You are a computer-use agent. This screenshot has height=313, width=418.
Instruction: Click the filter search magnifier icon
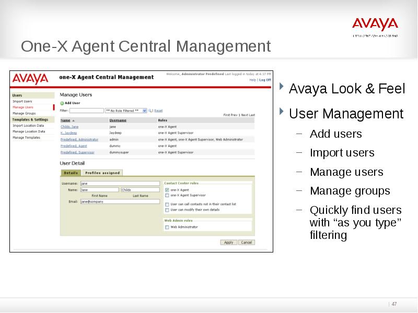pos(150,111)
